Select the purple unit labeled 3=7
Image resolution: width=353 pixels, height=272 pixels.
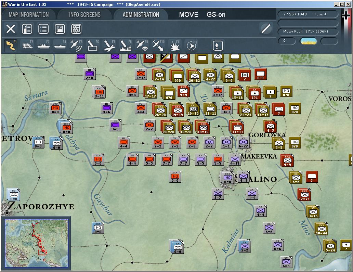[218, 194]
